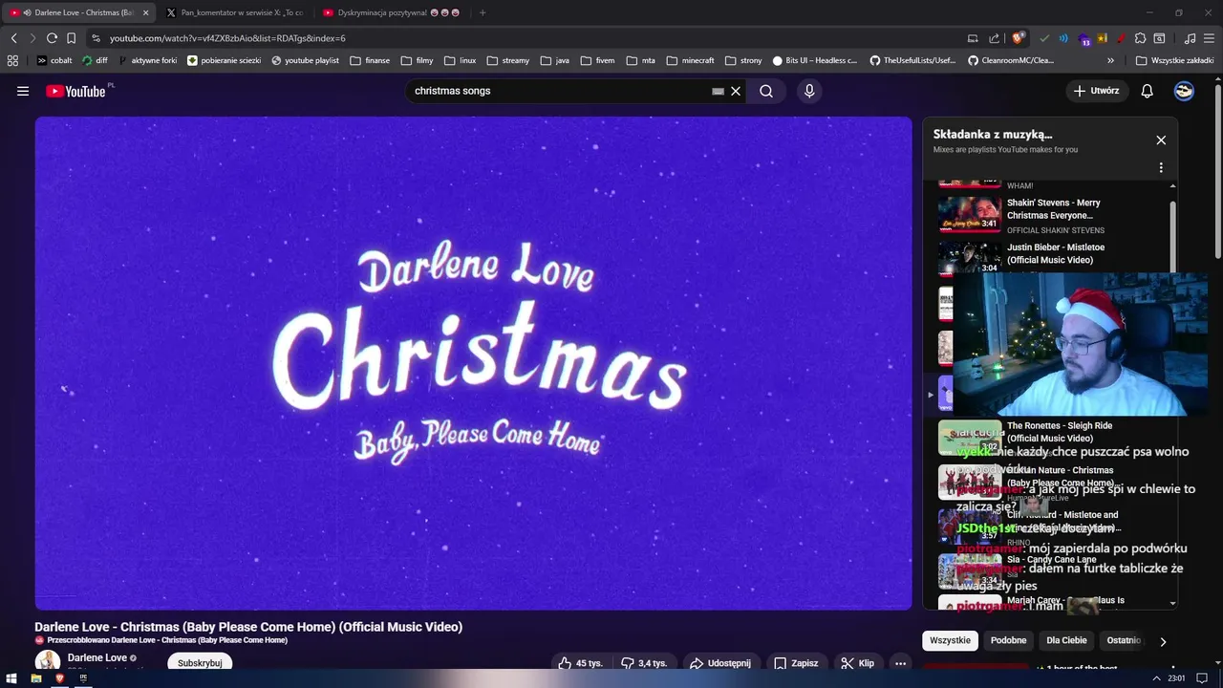The height and width of the screenshot is (688, 1223).
Task: Select the Ostatnio filter chip
Action: pyautogui.click(x=1124, y=640)
